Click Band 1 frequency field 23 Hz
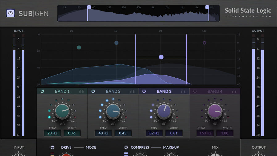Viewport: 277px width, 156px height. tap(52, 133)
